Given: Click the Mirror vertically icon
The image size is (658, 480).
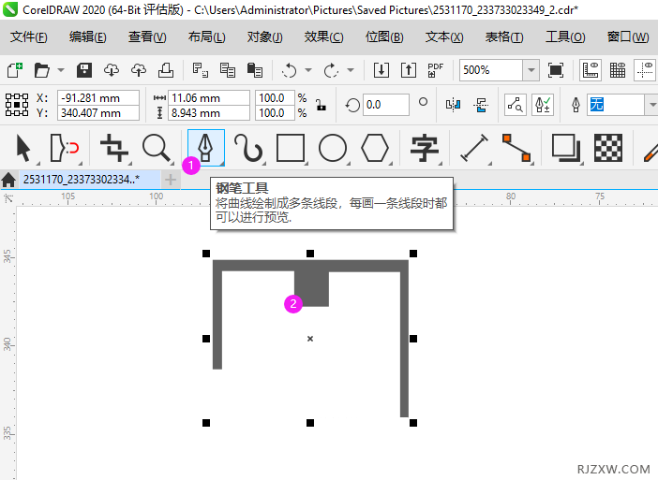Looking at the screenshot, I should 481,105.
